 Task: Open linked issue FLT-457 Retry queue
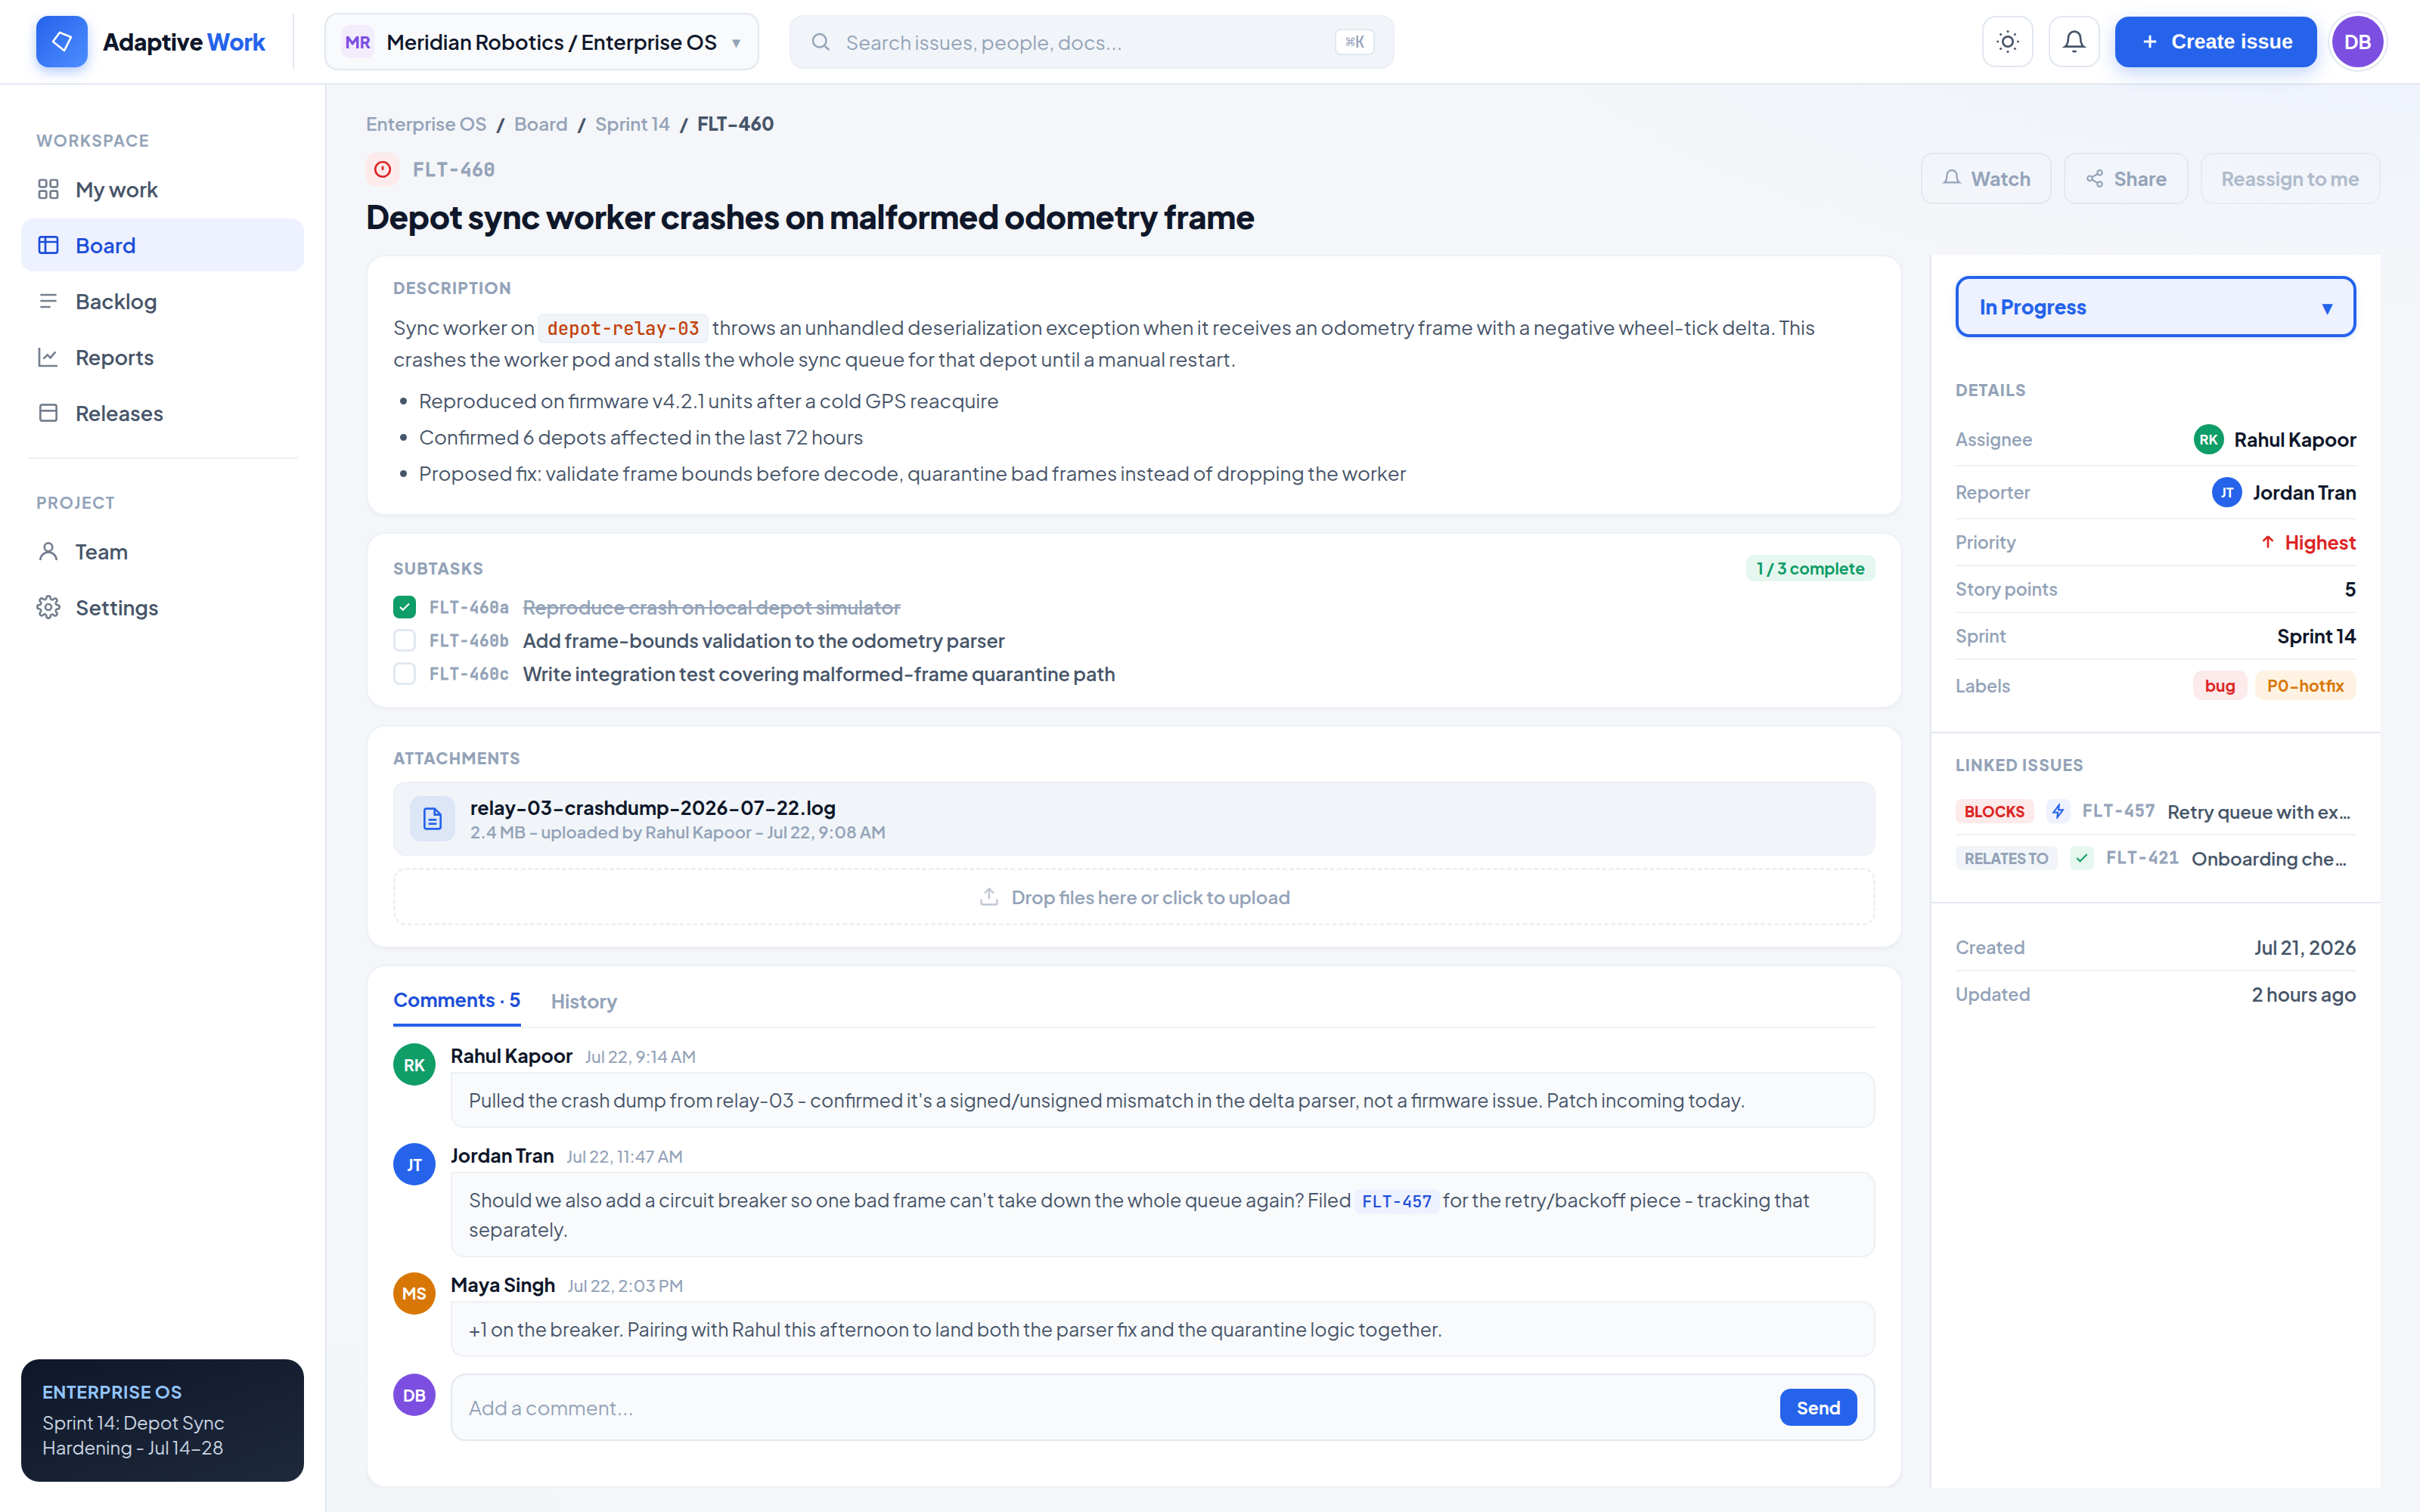(x=2155, y=812)
